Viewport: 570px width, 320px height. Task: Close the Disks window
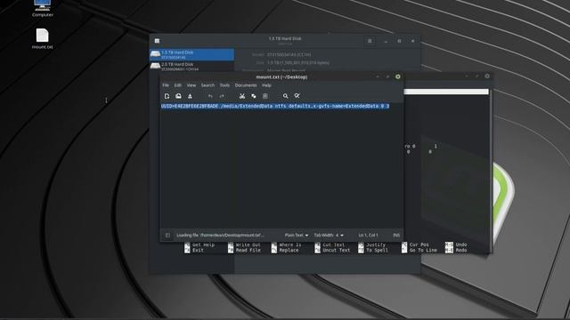(x=412, y=41)
